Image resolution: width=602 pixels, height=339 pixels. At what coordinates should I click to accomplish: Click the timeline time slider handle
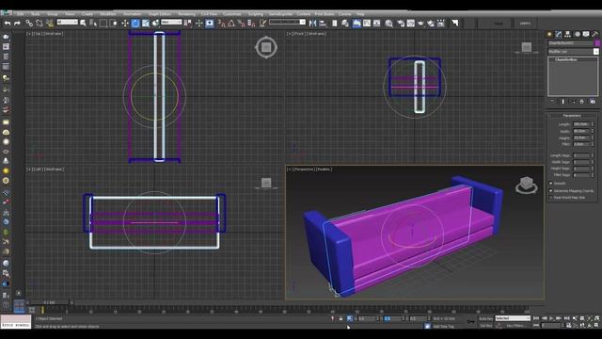pos(49,303)
